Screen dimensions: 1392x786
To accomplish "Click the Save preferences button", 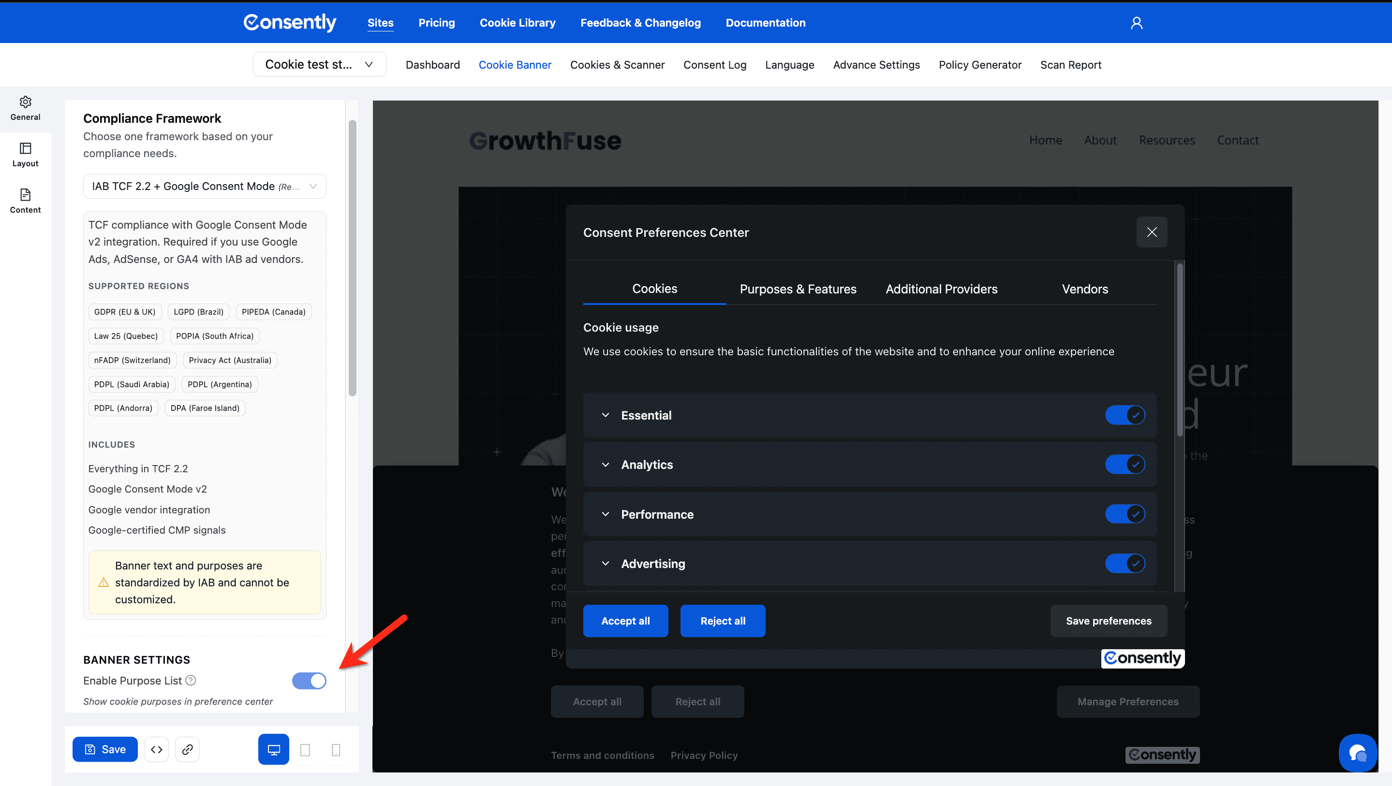I will click(x=1108, y=621).
